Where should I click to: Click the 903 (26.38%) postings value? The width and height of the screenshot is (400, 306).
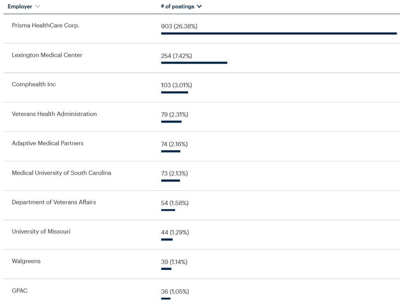point(179,26)
